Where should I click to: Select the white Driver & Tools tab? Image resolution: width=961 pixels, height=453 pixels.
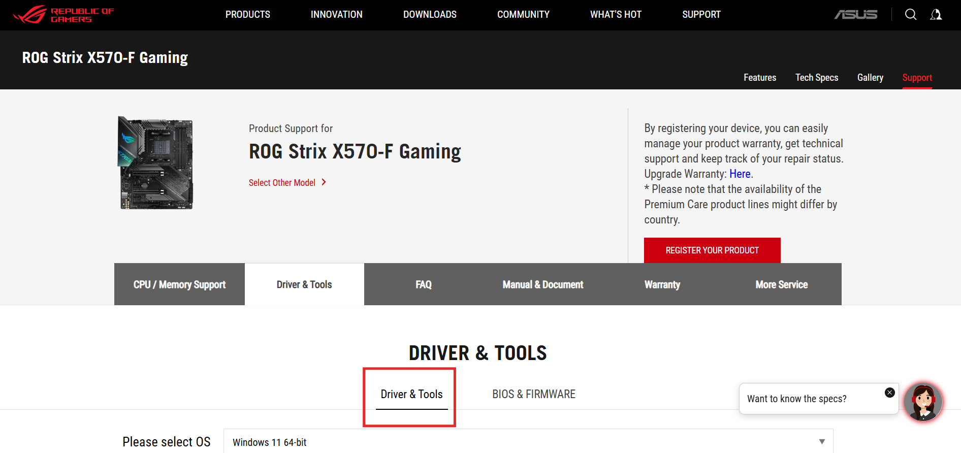[304, 284]
